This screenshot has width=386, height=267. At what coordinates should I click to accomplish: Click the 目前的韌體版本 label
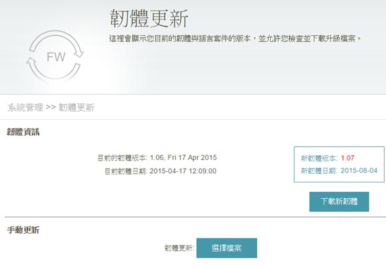click(122, 158)
